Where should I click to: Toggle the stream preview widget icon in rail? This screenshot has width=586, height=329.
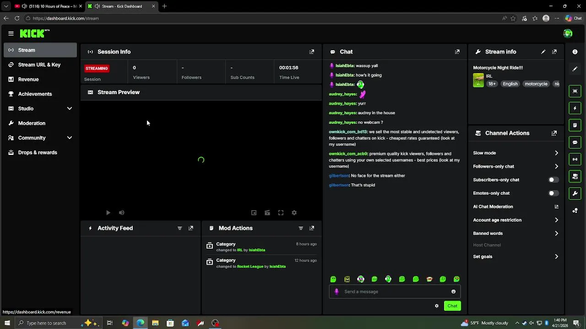pos(575,91)
